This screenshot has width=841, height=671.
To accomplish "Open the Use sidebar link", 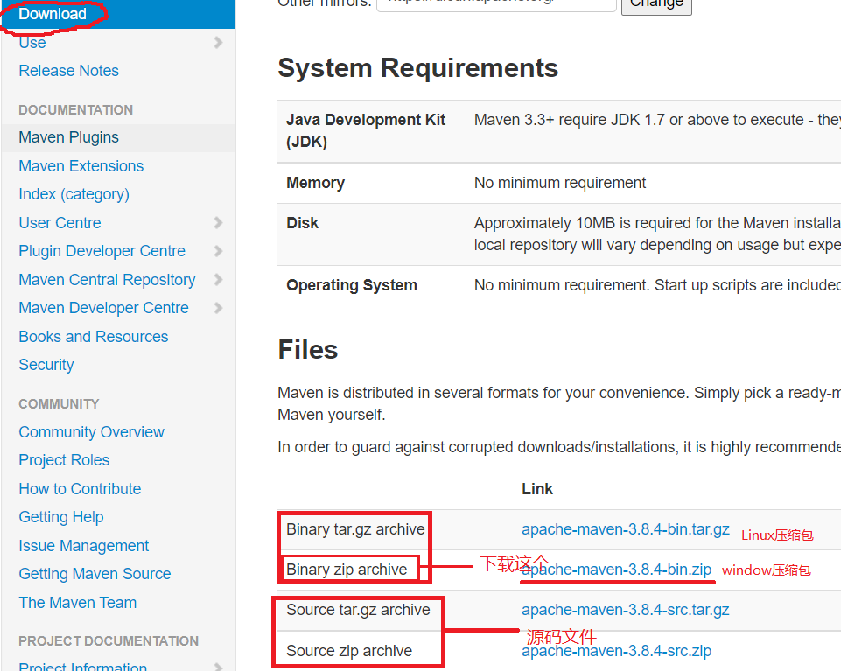I will pos(32,42).
